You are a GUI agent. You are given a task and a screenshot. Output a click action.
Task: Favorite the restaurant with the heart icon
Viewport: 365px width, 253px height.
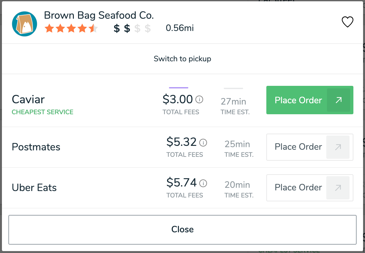(x=347, y=22)
